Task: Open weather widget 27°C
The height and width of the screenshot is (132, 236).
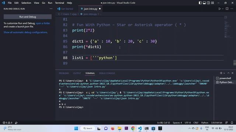Action: pyautogui.click(x=13, y=128)
